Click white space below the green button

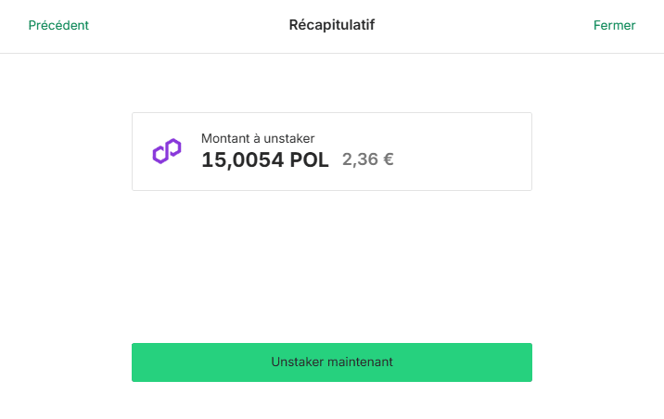[x=332, y=401]
